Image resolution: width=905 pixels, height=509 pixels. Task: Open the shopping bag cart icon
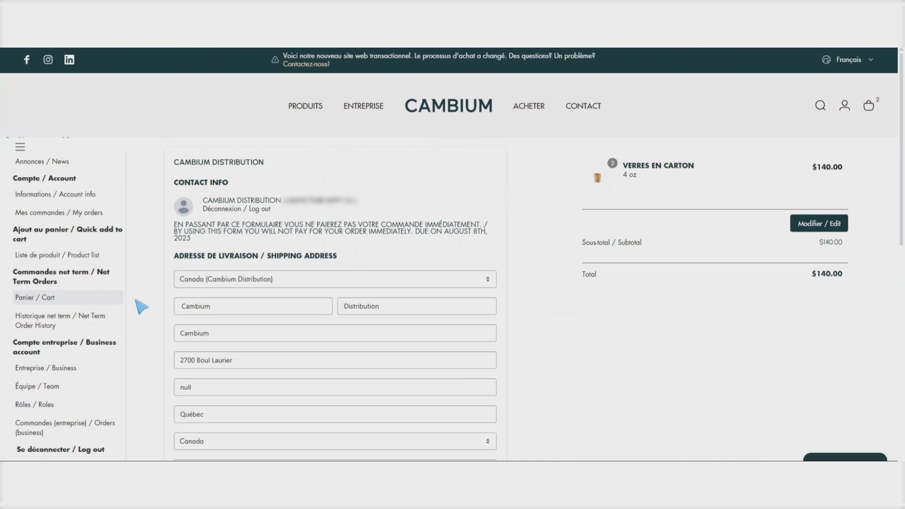(x=869, y=106)
